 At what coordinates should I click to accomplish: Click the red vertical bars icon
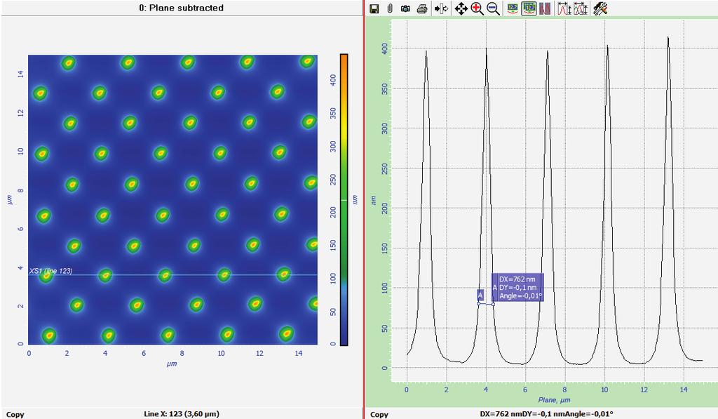(x=545, y=8)
